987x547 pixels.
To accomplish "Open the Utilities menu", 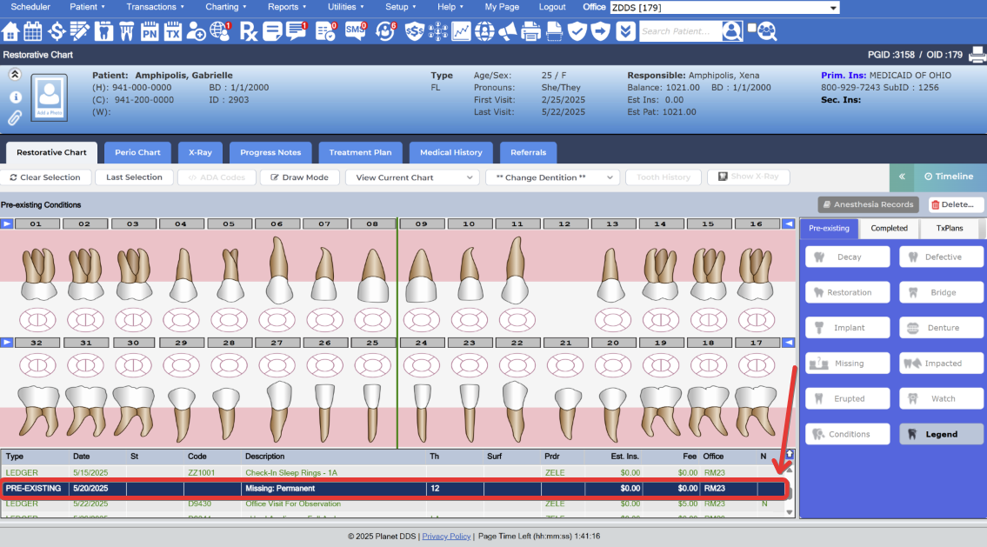I will coord(345,7).
